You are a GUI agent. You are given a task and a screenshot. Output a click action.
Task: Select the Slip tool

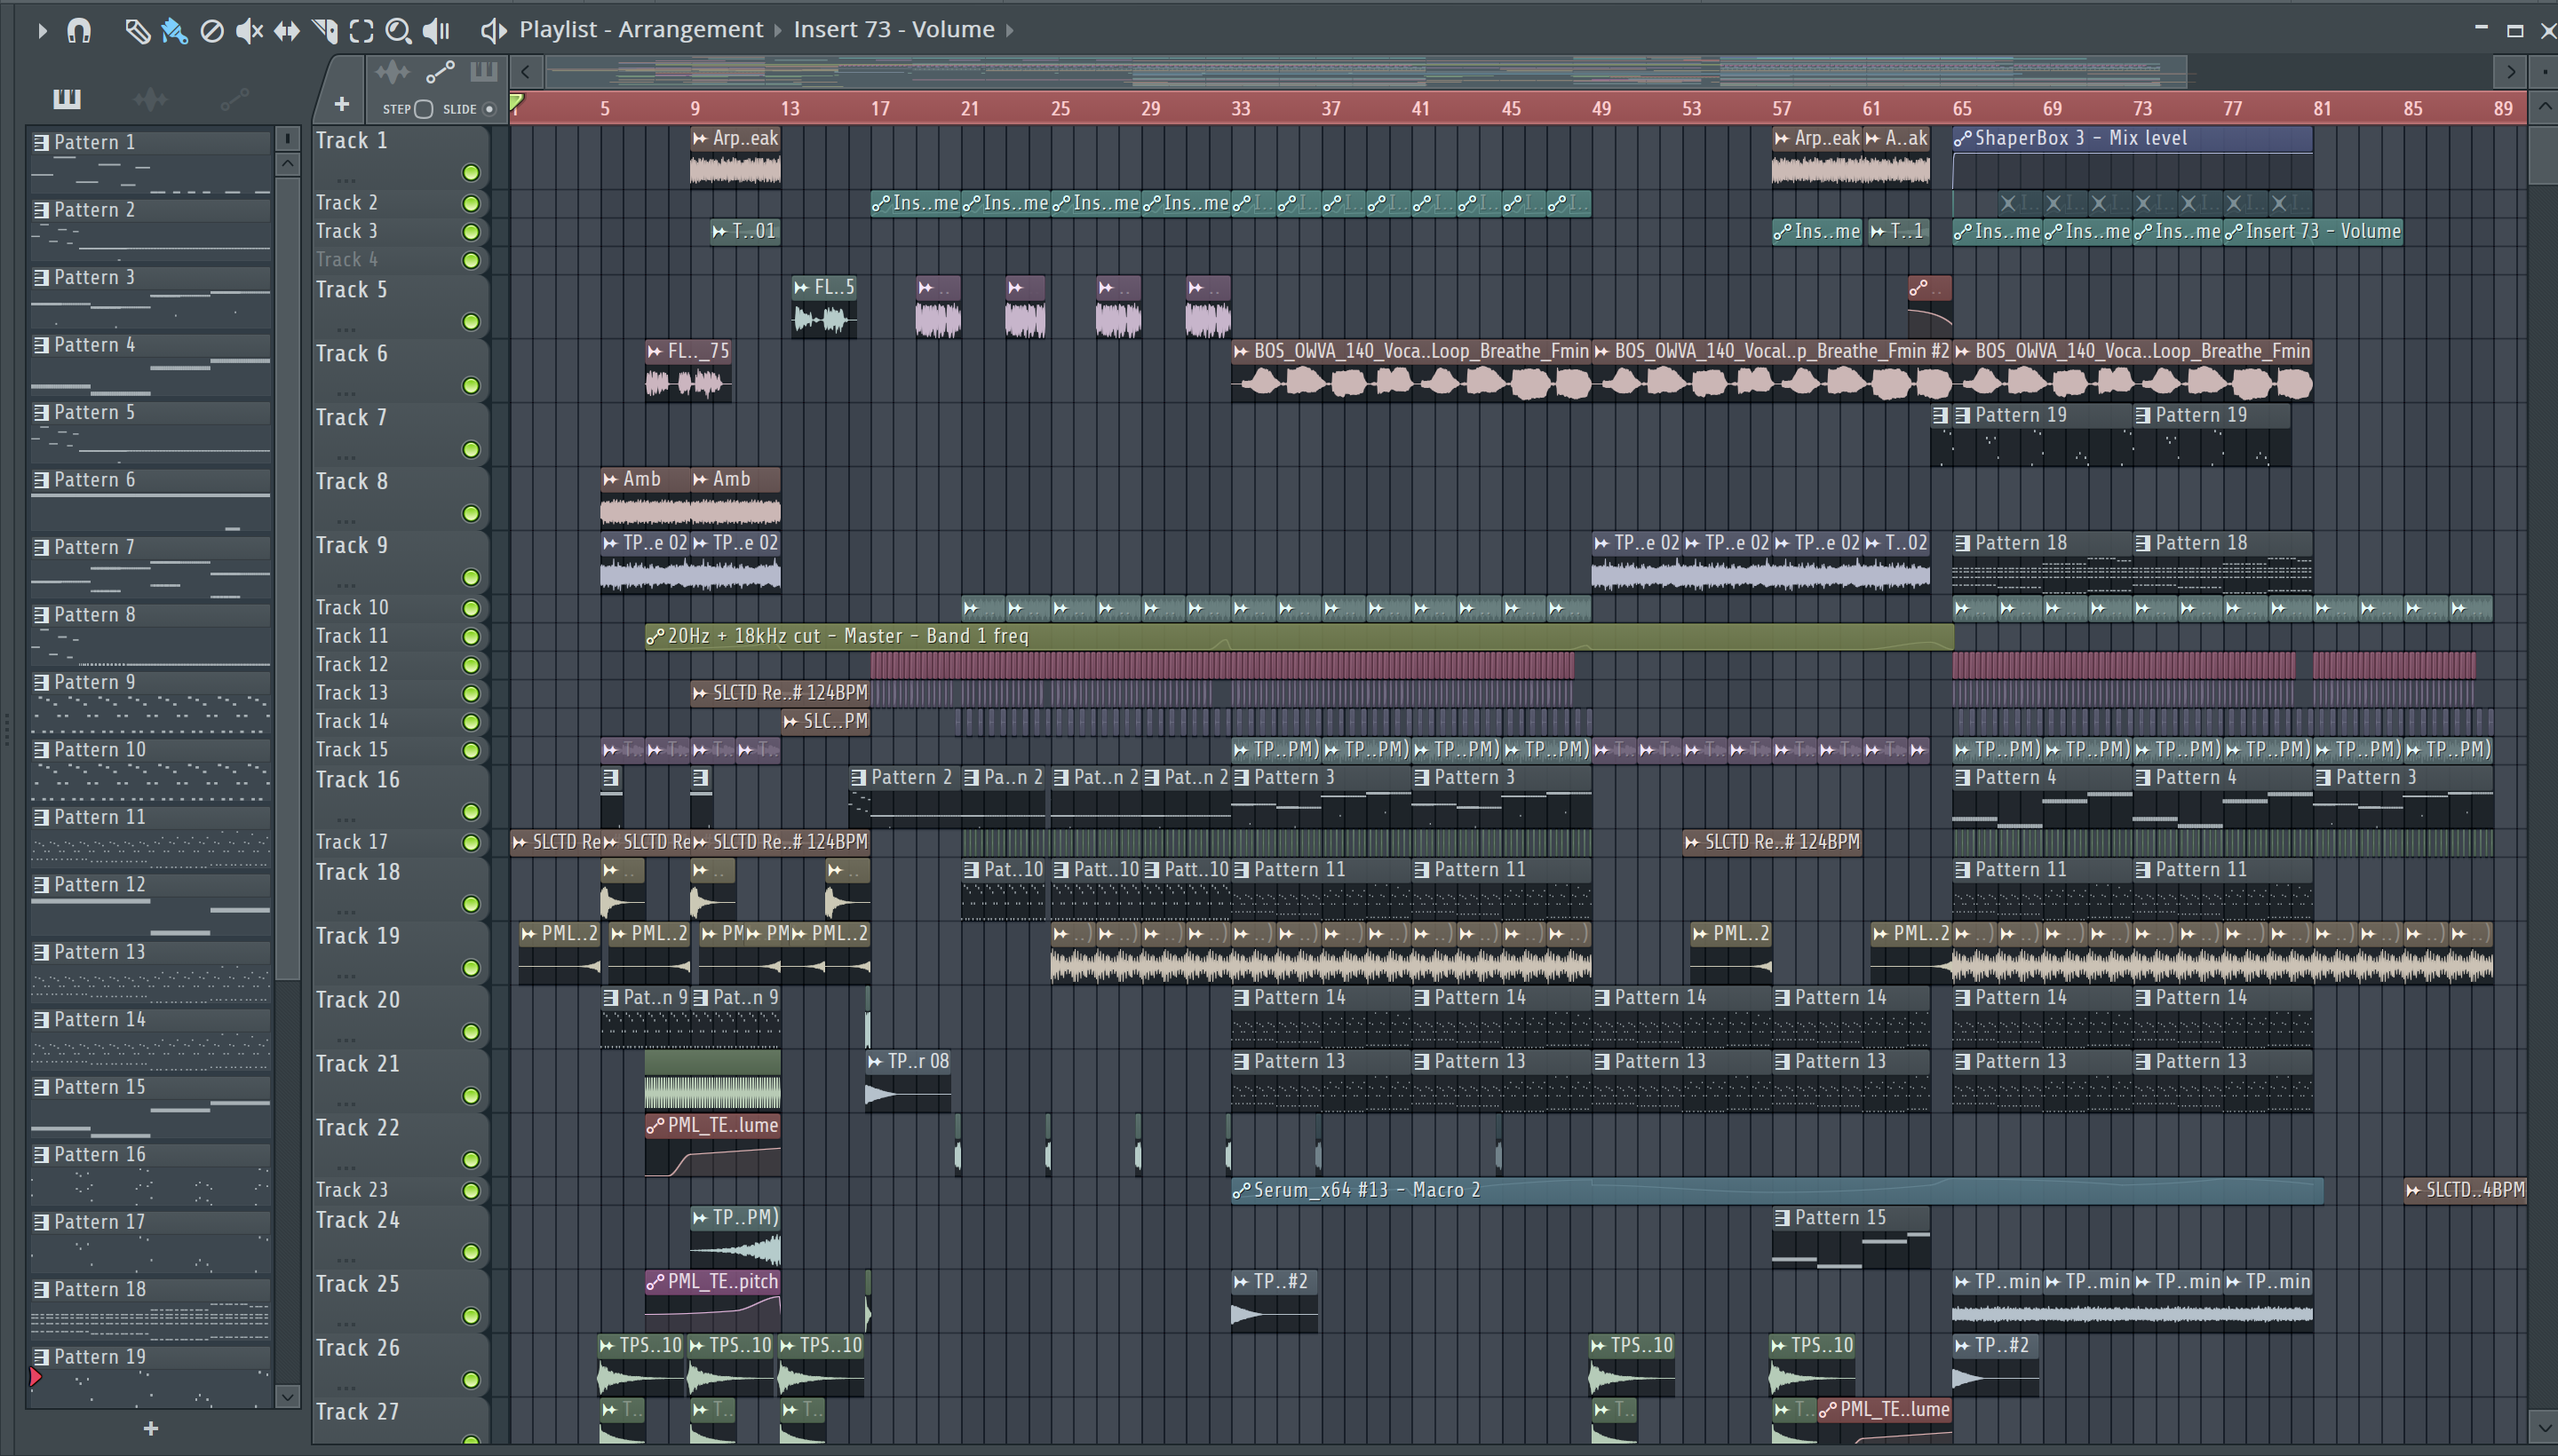pyautogui.click(x=286, y=31)
